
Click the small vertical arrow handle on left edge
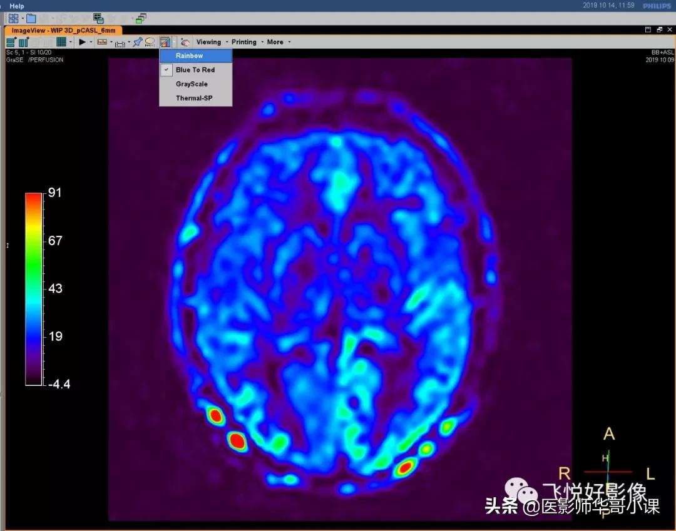click(x=8, y=245)
